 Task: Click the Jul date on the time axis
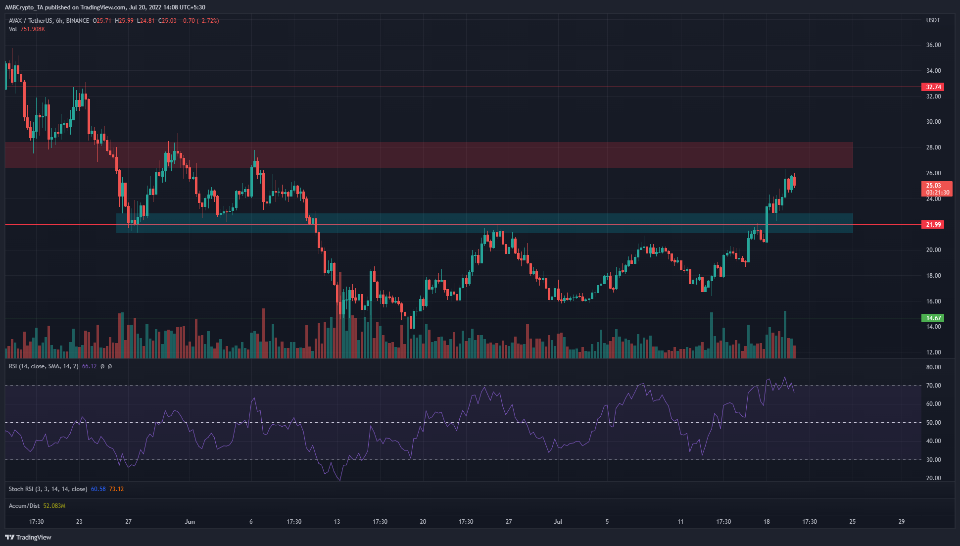point(558,522)
